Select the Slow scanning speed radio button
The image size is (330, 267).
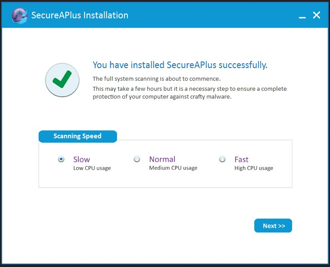(x=61, y=159)
